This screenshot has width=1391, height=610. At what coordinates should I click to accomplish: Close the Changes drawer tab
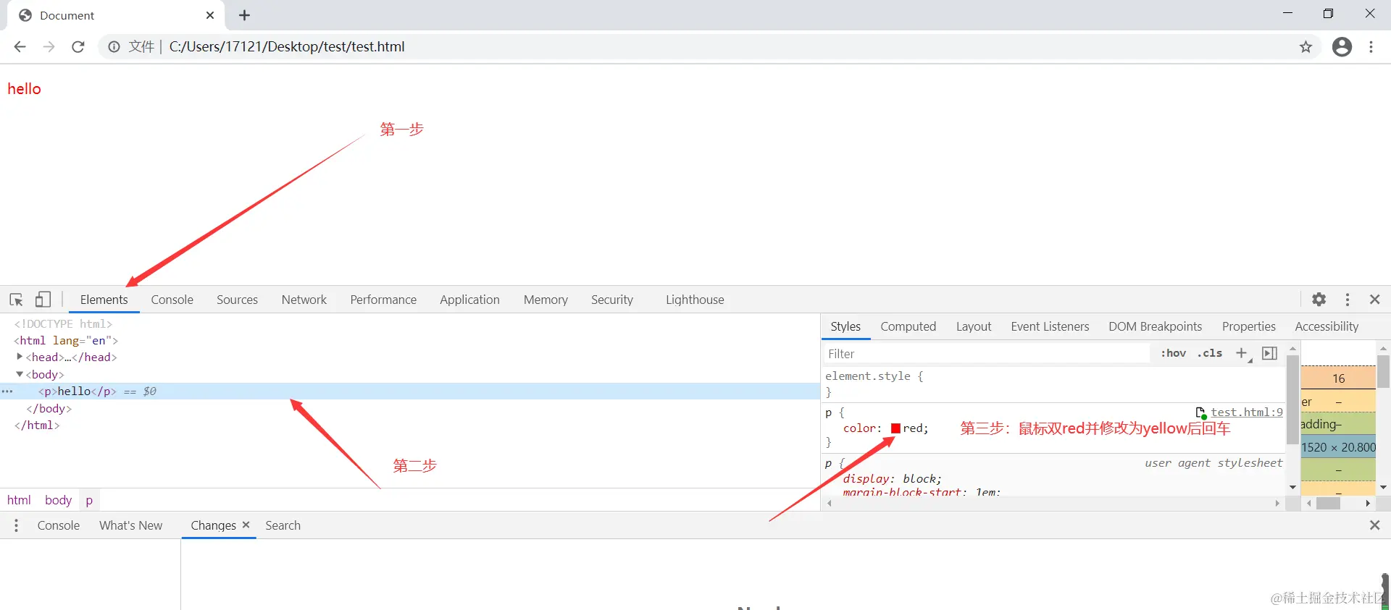pyautogui.click(x=246, y=525)
